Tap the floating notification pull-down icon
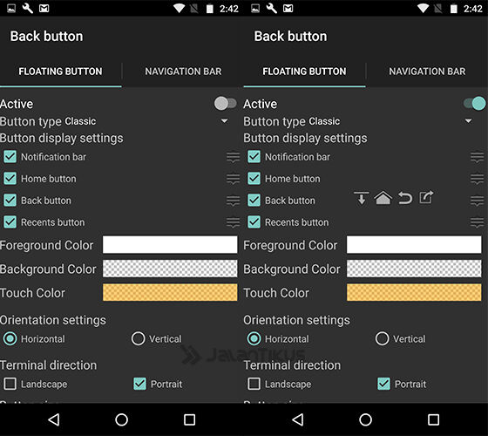The height and width of the screenshot is (436, 488). (362, 198)
